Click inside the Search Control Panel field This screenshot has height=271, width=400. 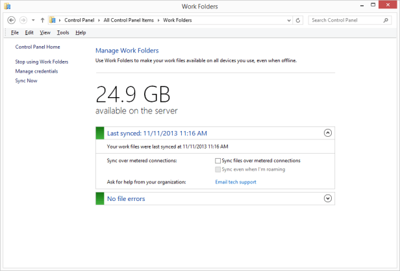click(x=344, y=20)
